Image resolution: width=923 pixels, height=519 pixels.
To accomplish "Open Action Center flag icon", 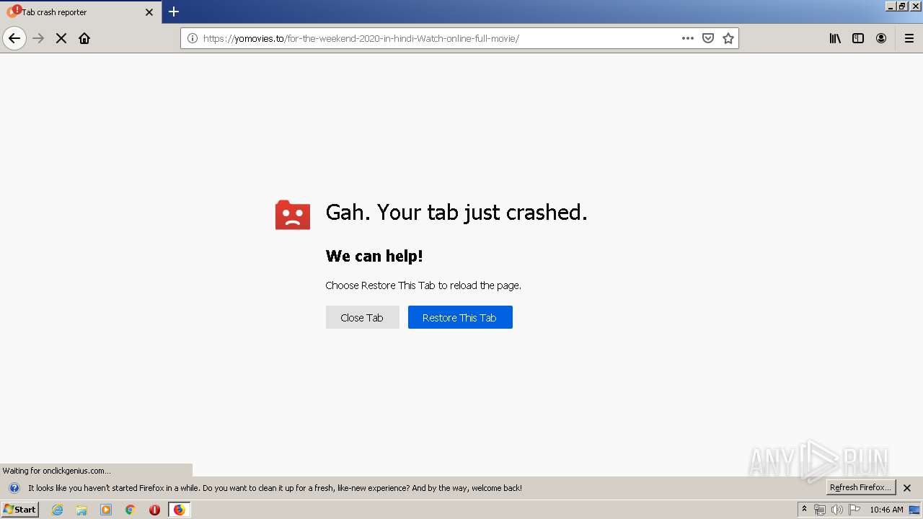I will coord(854,510).
